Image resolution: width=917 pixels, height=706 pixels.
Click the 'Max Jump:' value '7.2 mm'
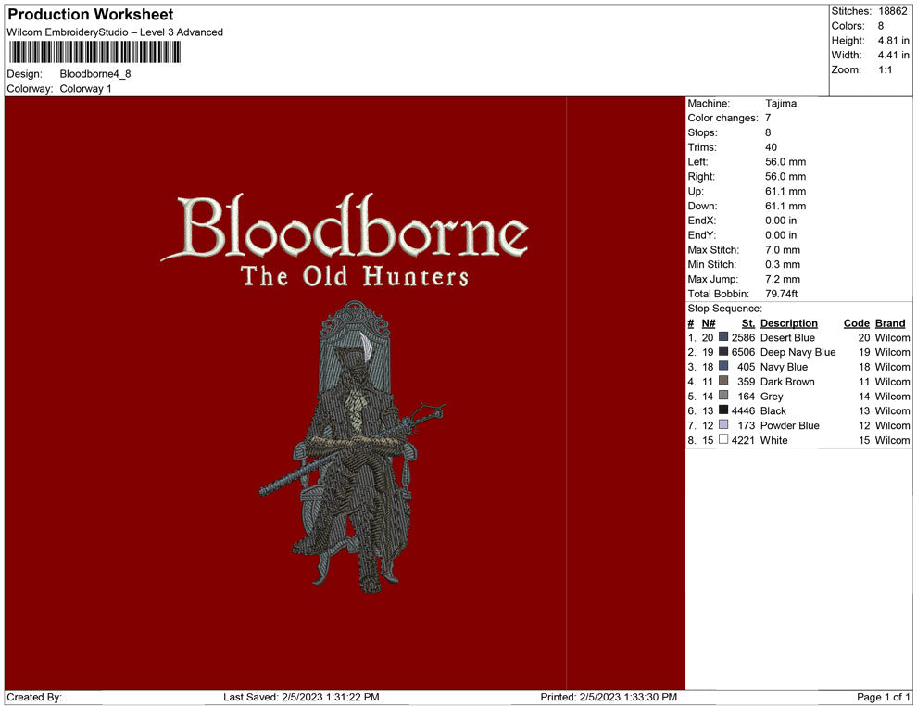pyautogui.click(x=783, y=279)
